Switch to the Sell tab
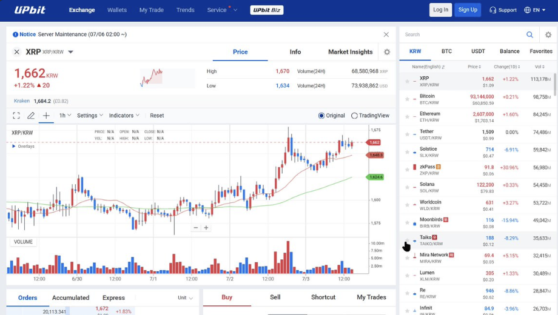This screenshot has height=315, width=558. tap(275, 297)
